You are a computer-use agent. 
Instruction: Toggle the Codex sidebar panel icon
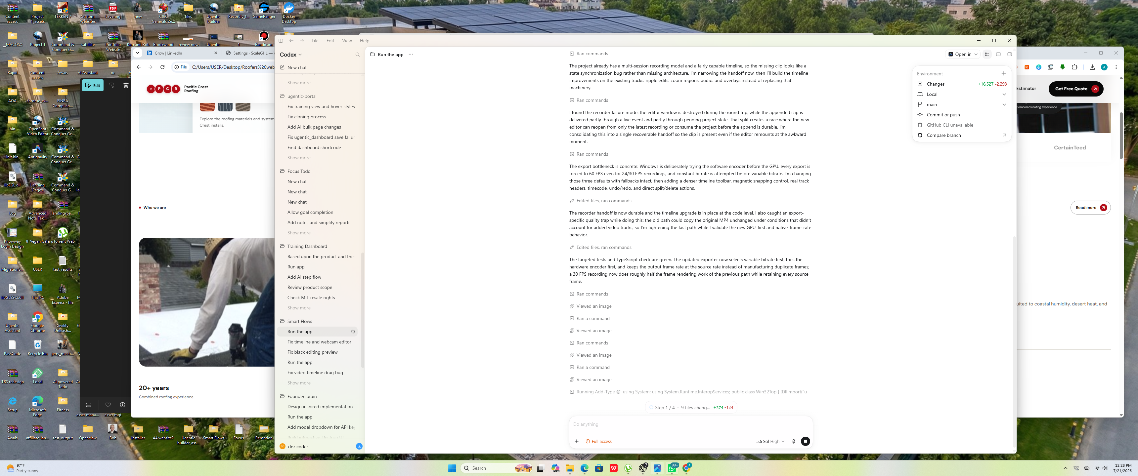[281, 41]
